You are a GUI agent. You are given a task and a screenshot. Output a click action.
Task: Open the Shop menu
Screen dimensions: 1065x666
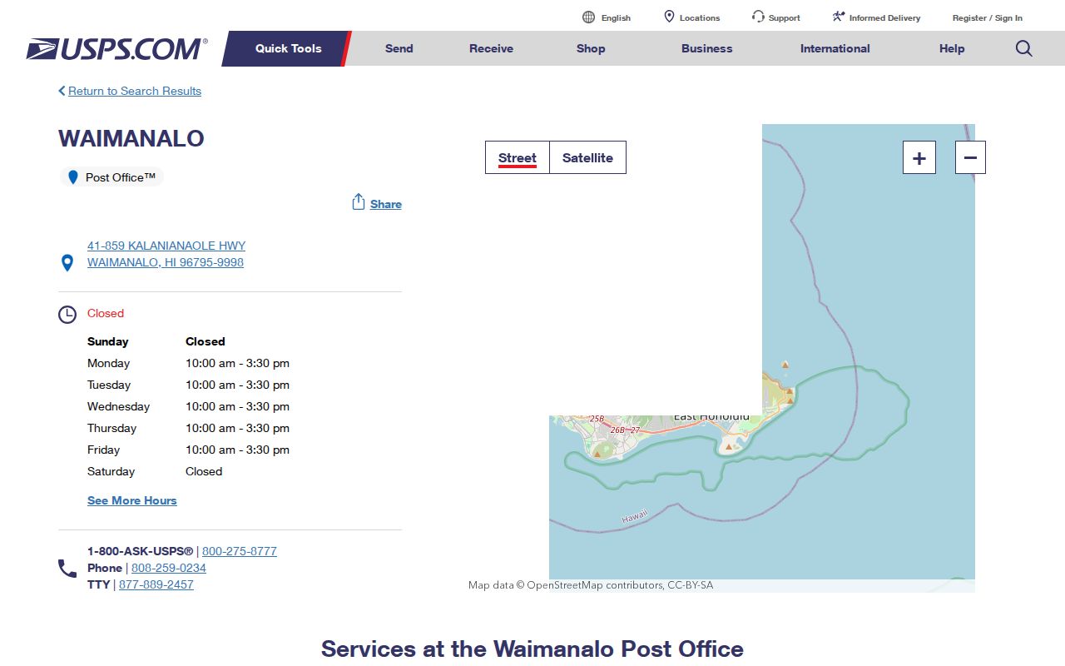coord(591,48)
